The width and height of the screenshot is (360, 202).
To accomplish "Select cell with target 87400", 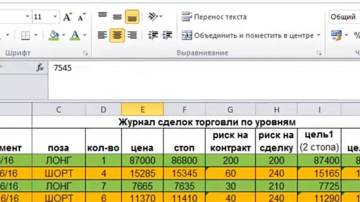I will [x=319, y=160].
